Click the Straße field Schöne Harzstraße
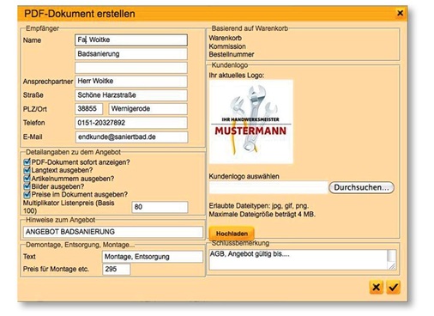 131,95
